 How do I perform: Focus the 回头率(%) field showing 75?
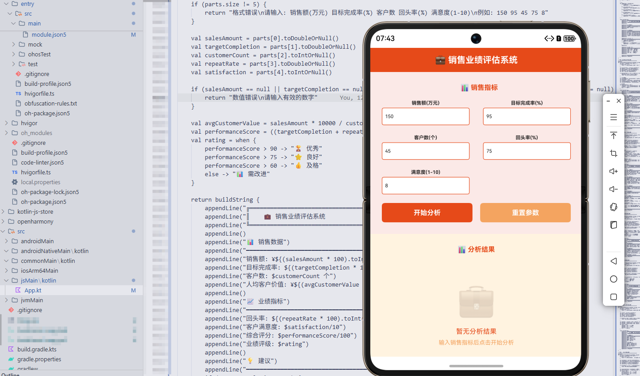[x=527, y=151]
